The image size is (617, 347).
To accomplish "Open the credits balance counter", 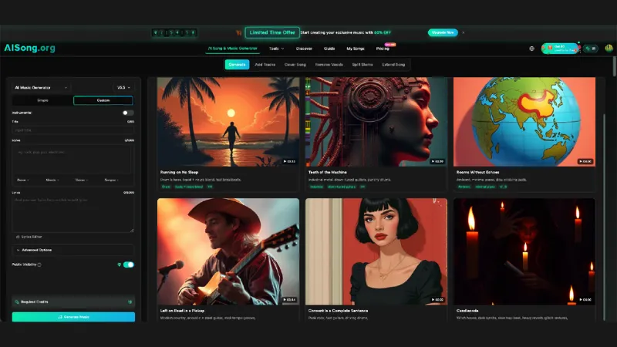I will coord(591,49).
